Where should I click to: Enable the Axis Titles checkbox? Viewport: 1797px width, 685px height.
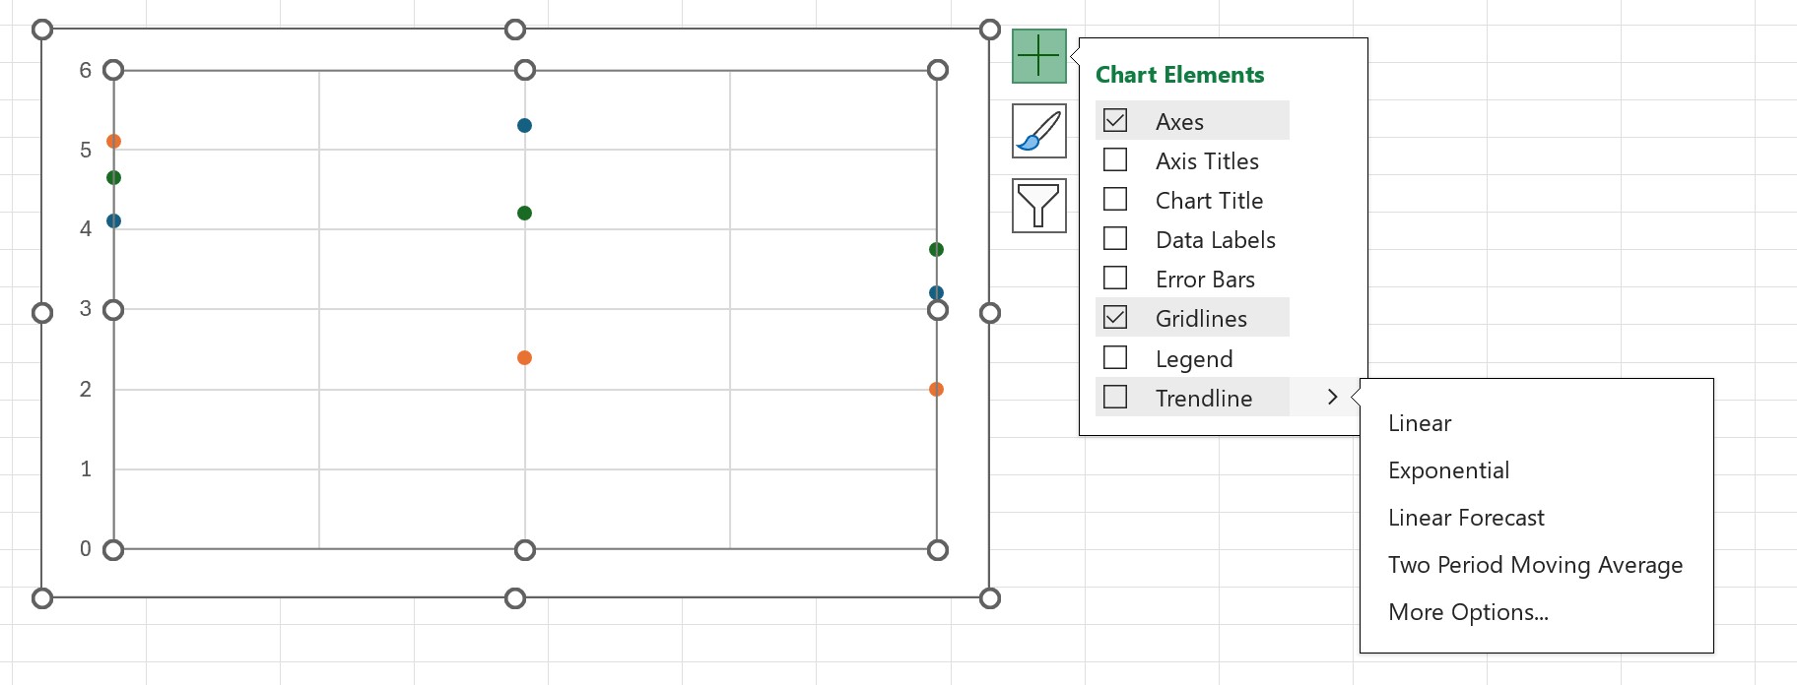pos(1115,159)
